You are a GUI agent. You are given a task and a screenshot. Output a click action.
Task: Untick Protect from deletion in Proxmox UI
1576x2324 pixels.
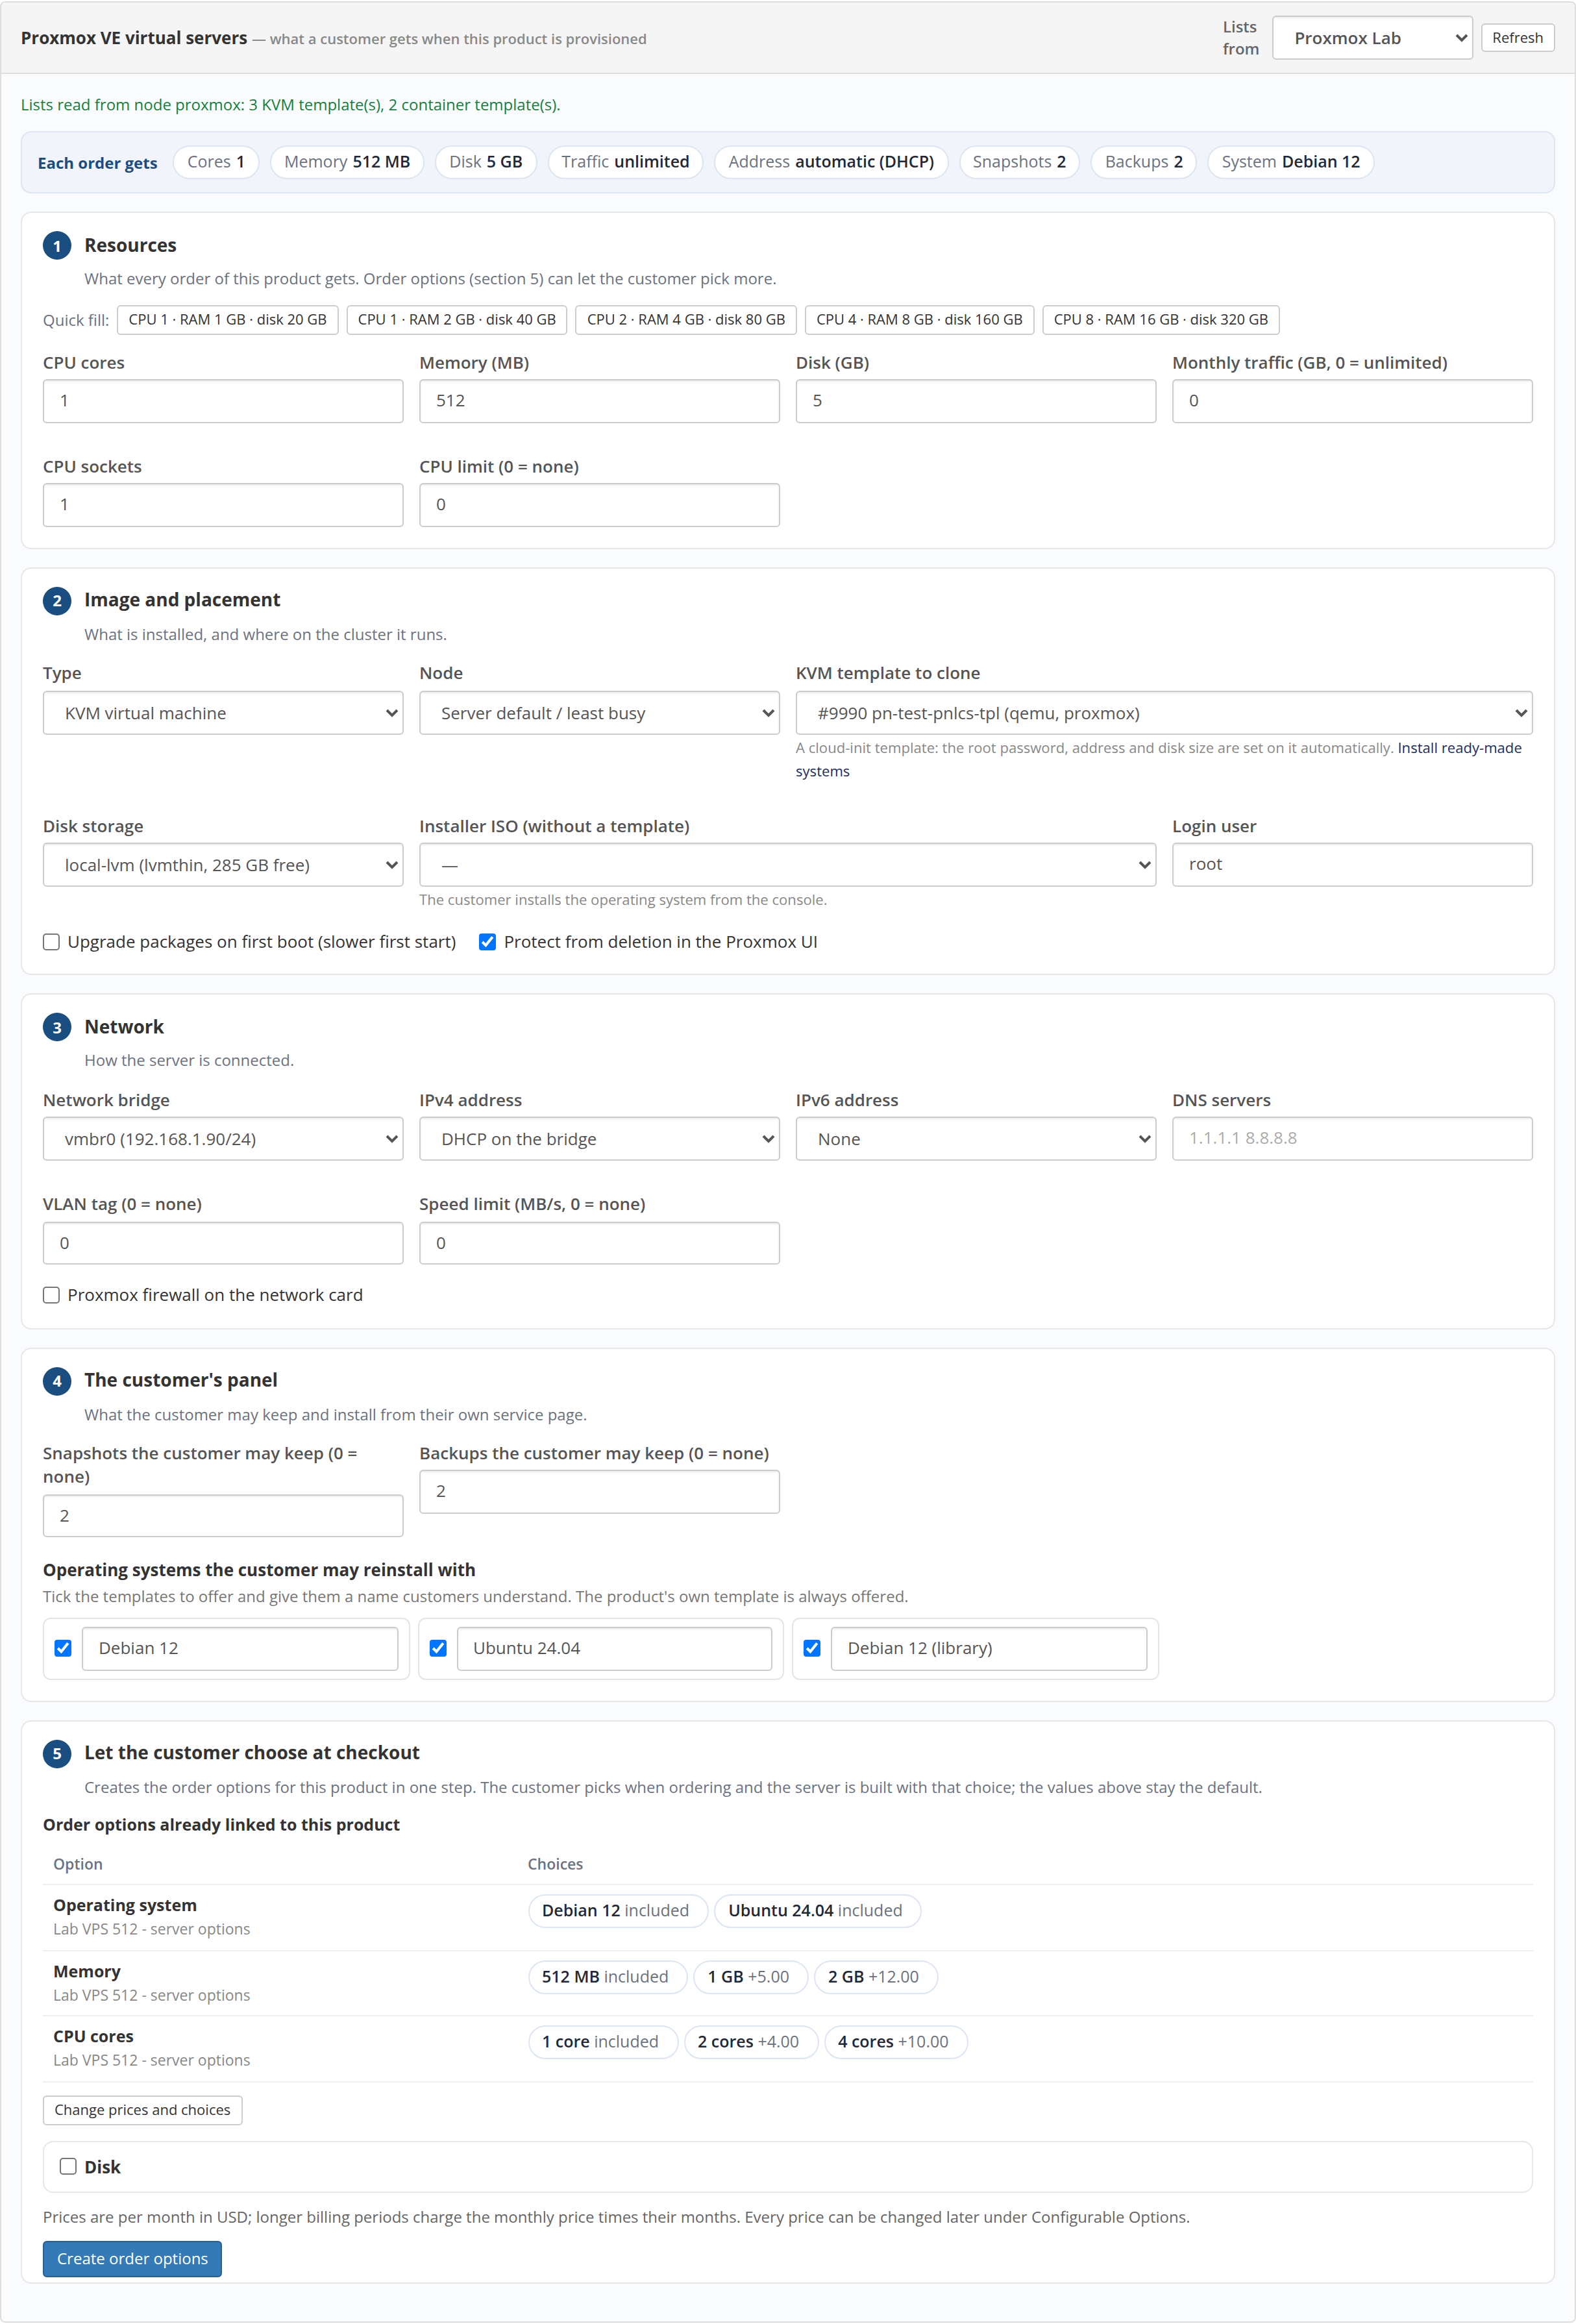(x=488, y=942)
